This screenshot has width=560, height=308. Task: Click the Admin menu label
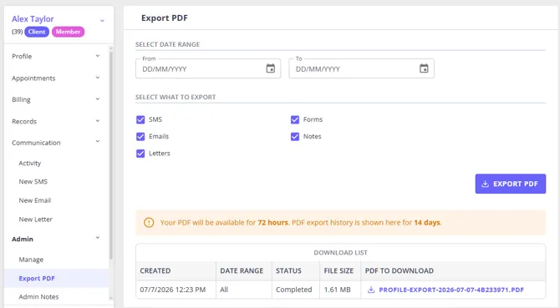[x=23, y=239]
